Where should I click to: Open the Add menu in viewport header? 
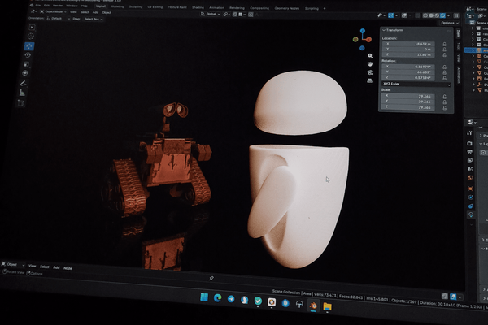coord(95,12)
